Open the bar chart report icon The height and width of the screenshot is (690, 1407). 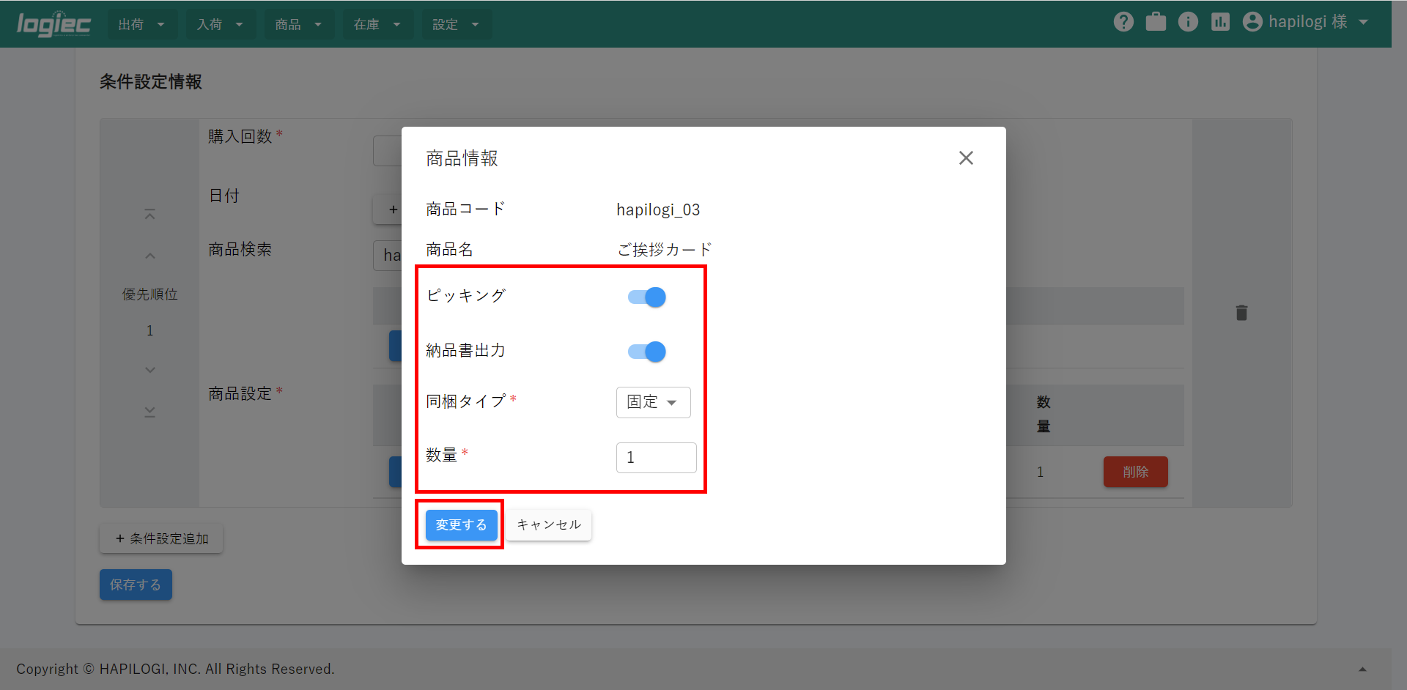[x=1220, y=22]
